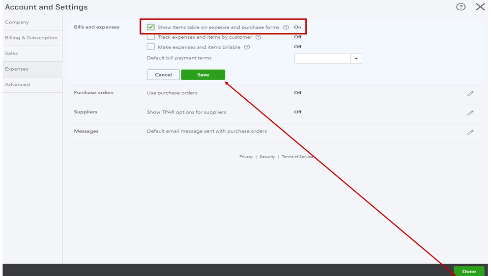Click the Done button
This screenshot has height=276, width=491.
click(469, 271)
